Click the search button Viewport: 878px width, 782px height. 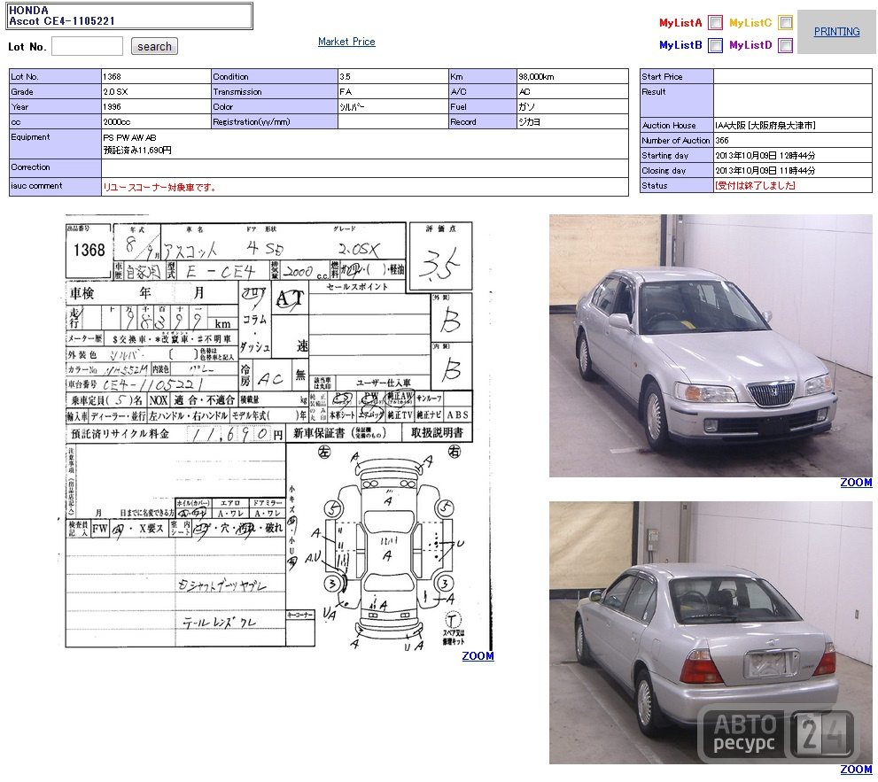[x=154, y=46]
